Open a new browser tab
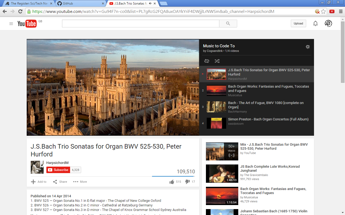345x215 pixels. 163,4
